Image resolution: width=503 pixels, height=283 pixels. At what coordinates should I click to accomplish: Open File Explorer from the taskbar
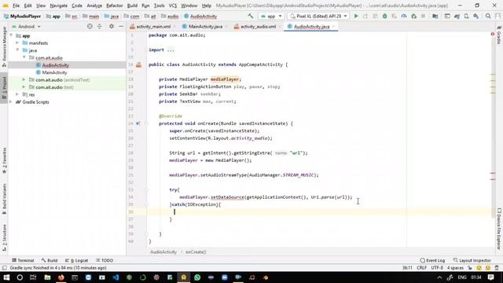47,277
